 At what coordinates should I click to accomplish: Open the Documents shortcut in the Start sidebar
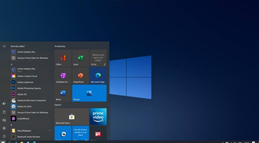tap(4, 112)
